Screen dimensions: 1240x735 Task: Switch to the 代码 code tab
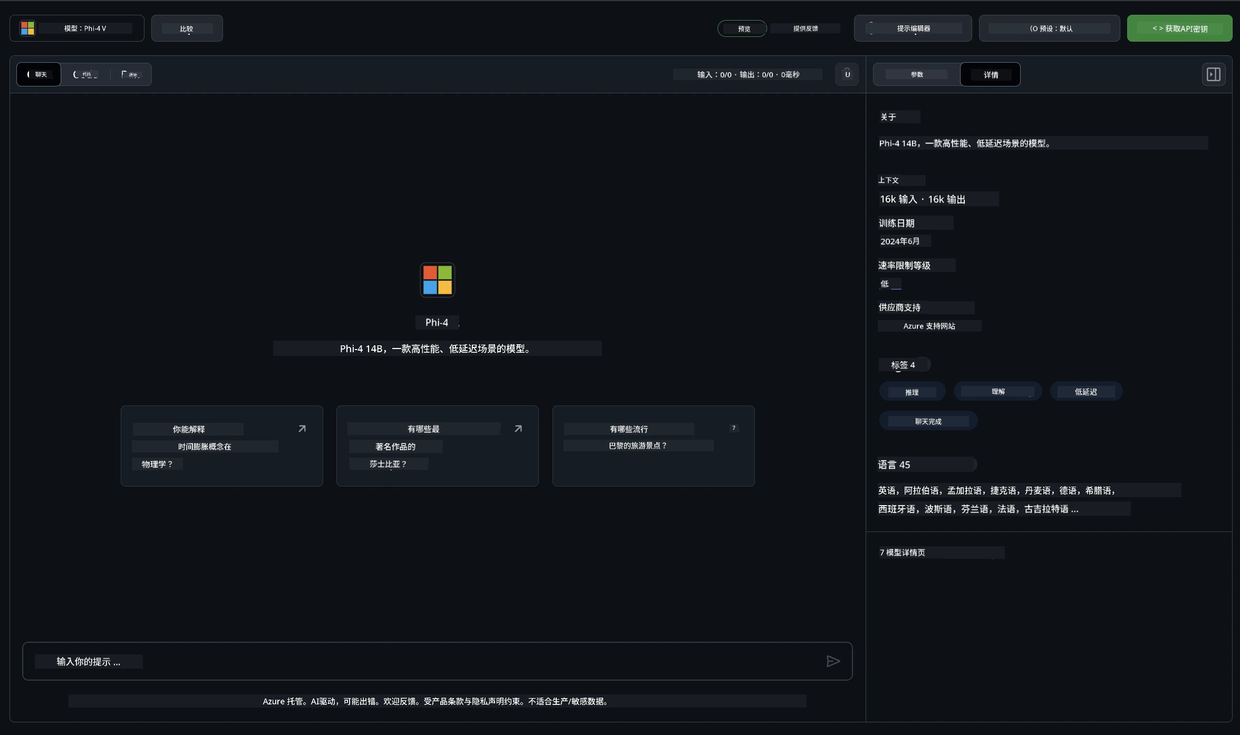point(85,74)
